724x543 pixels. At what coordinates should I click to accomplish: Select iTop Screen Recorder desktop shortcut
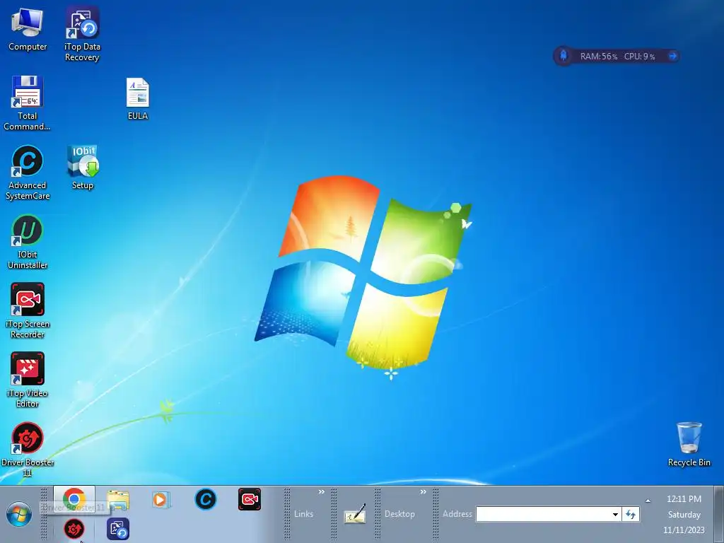(x=28, y=311)
